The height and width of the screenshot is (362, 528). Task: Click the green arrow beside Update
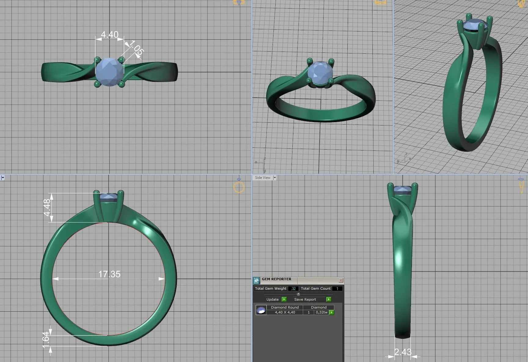click(284, 299)
